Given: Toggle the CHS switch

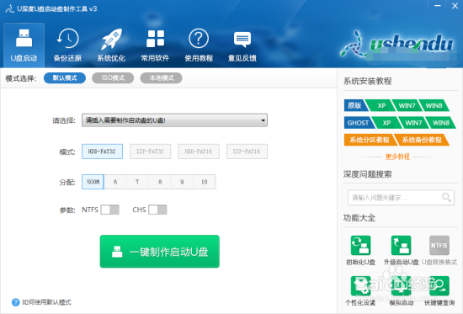Looking at the screenshot, I should [x=157, y=210].
